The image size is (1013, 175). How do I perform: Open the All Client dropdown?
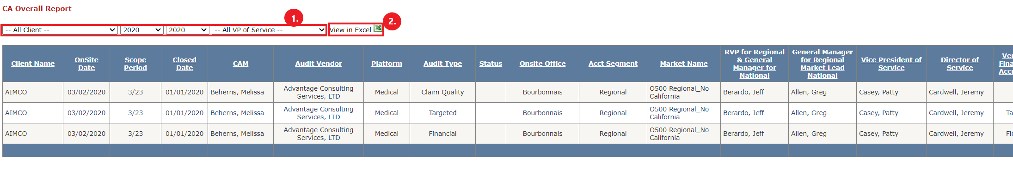pos(60,30)
